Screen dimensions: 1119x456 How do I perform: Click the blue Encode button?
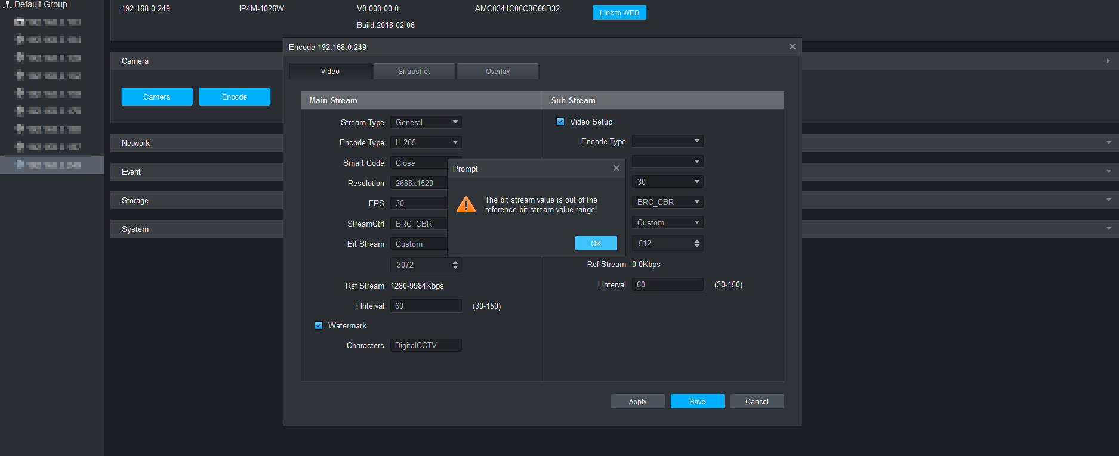click(x=235, y=97)
